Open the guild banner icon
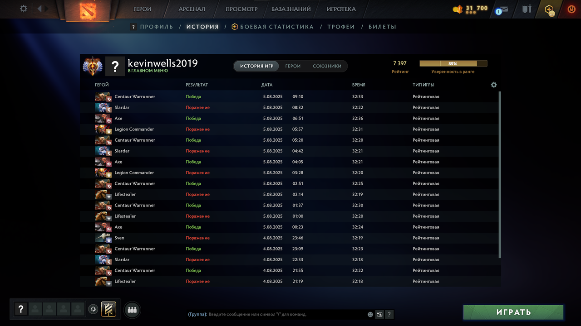Screen dimensions: 581x326 pyautogui.click(x=108, y=309)
